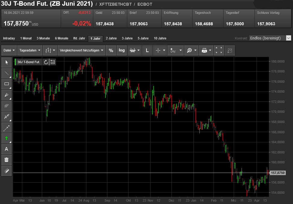Expand the Tagesdaten dropdown
This screenshot has height=204, width=293.
[29, 51]
